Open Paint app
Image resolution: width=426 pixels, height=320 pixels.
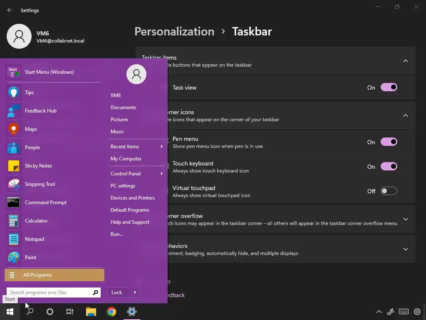coord(54,257)
